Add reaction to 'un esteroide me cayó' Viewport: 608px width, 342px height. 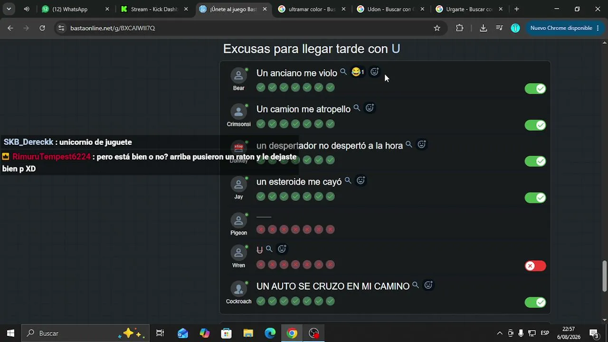361,180
